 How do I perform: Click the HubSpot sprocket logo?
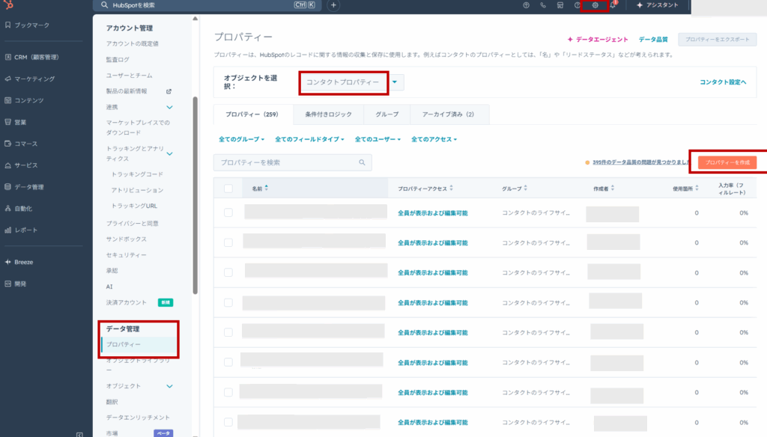coord(7,4)
